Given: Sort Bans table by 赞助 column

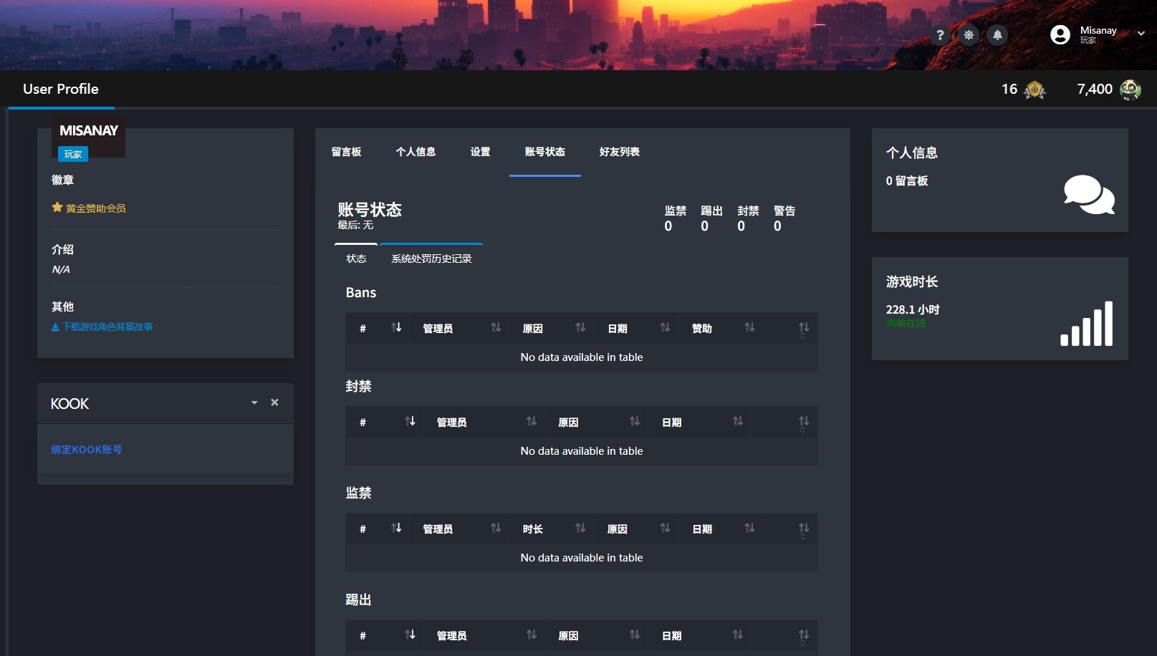Looking at the screenshot, I should tap(720, 328).
